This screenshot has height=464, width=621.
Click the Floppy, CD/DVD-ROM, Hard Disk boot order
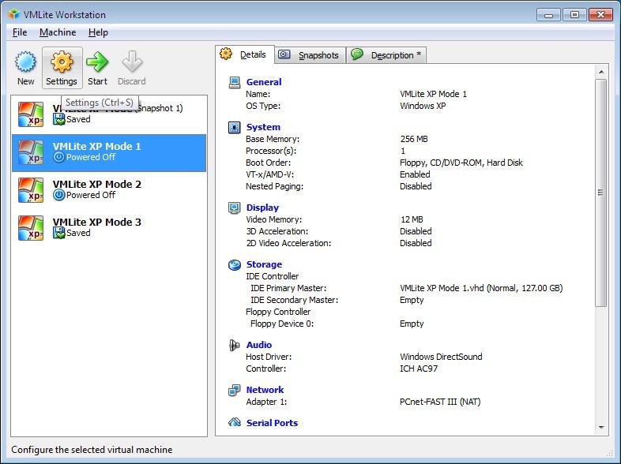pyautogui.click(x=461, y=163)
